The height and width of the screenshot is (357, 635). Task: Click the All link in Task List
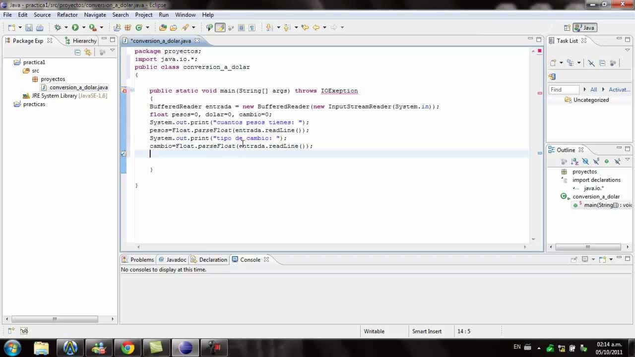(593, 90)
